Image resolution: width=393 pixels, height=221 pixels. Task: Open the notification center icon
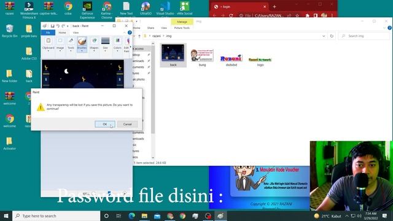pos(384,215)
